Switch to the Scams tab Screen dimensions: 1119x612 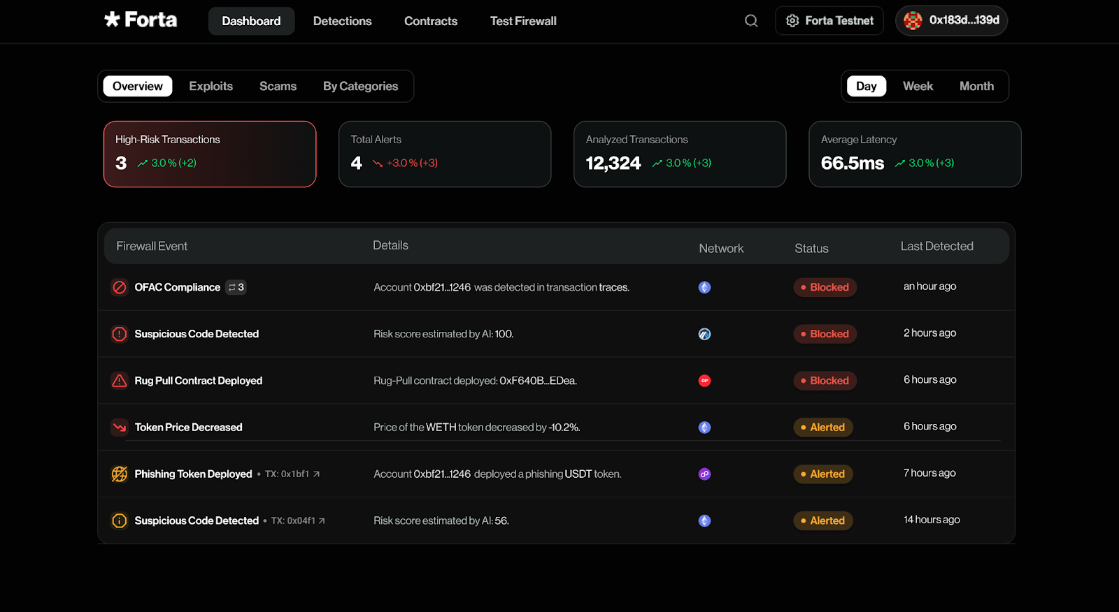(x=278, y=86)
